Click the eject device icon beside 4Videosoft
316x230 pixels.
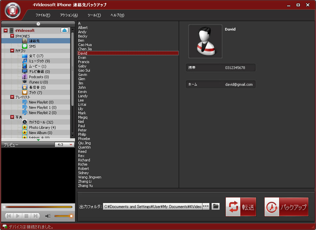click(65, 30)
